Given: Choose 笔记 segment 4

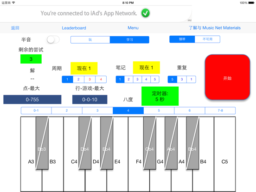Looking at the screenshot, I should tap(146, 79).
